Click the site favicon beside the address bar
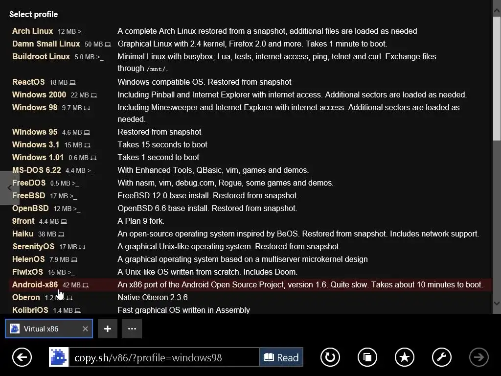The image size is (501, 376). (59, 357)
